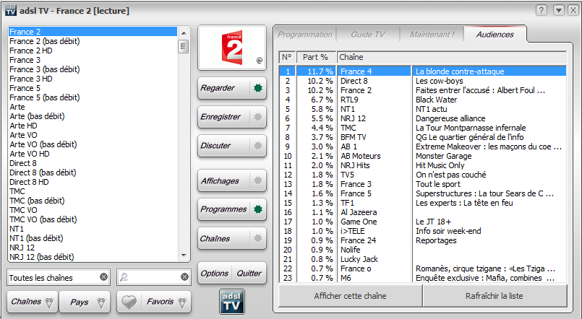This screenshot has width=582, height=319.
Task: Select Les cow-boys programme row
Action: coord(423,81)
